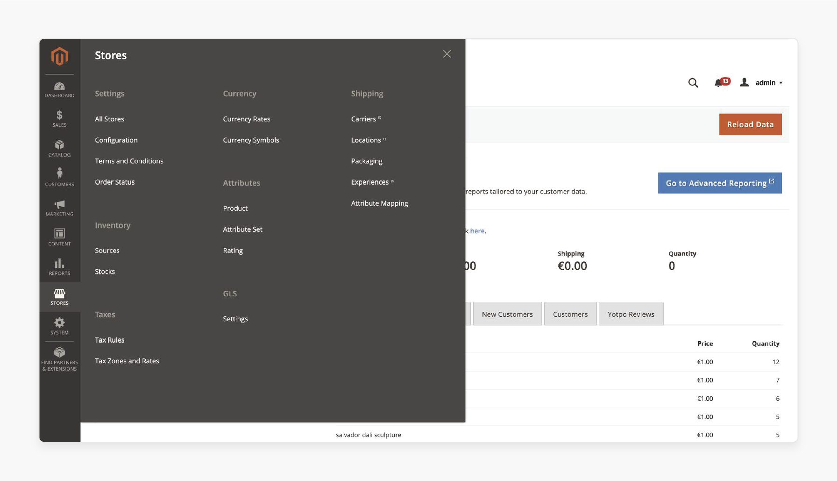Click the admin user avatar icon
Image resolution: width=837 pixels, height=481 pixels.
tap(745, 82)
